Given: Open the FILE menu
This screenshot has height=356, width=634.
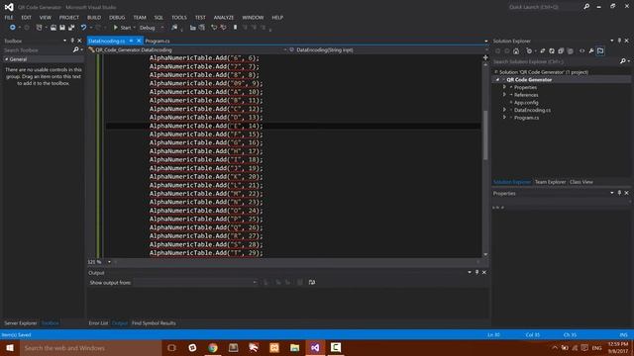Looking at the screenshot, I should (9, 18).
